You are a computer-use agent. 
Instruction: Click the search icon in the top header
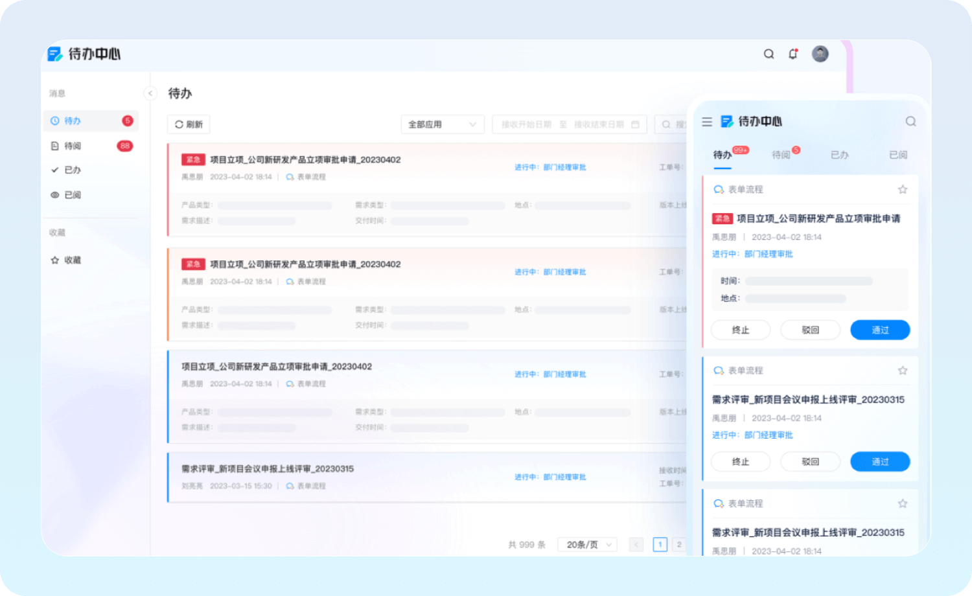point(769,54)
